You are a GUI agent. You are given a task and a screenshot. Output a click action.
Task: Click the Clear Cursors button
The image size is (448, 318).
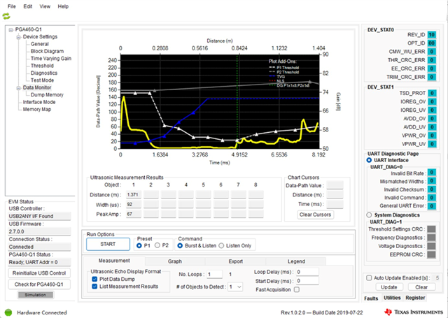(315, 215)
